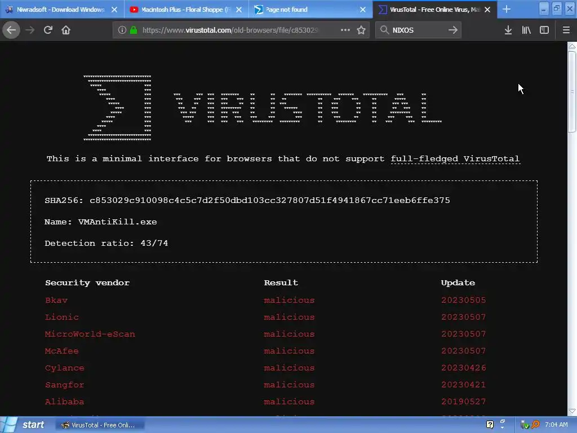577x433 pixels.
Task: Open page actions three-dot menu
Action: pyautogui.click(x=345, y=30)
